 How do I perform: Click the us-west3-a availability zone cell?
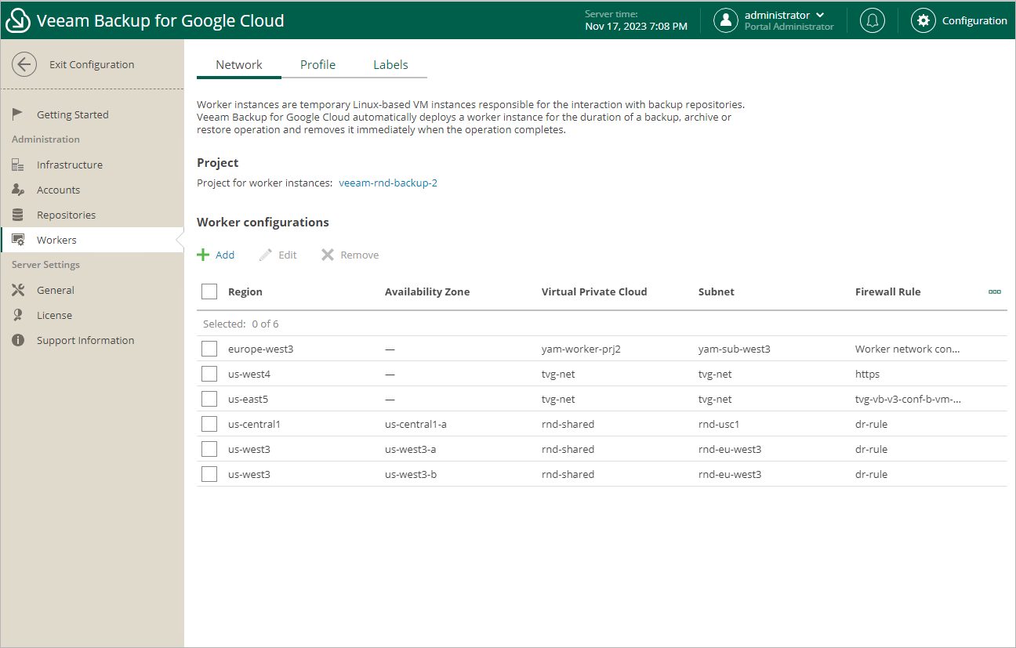411,449
